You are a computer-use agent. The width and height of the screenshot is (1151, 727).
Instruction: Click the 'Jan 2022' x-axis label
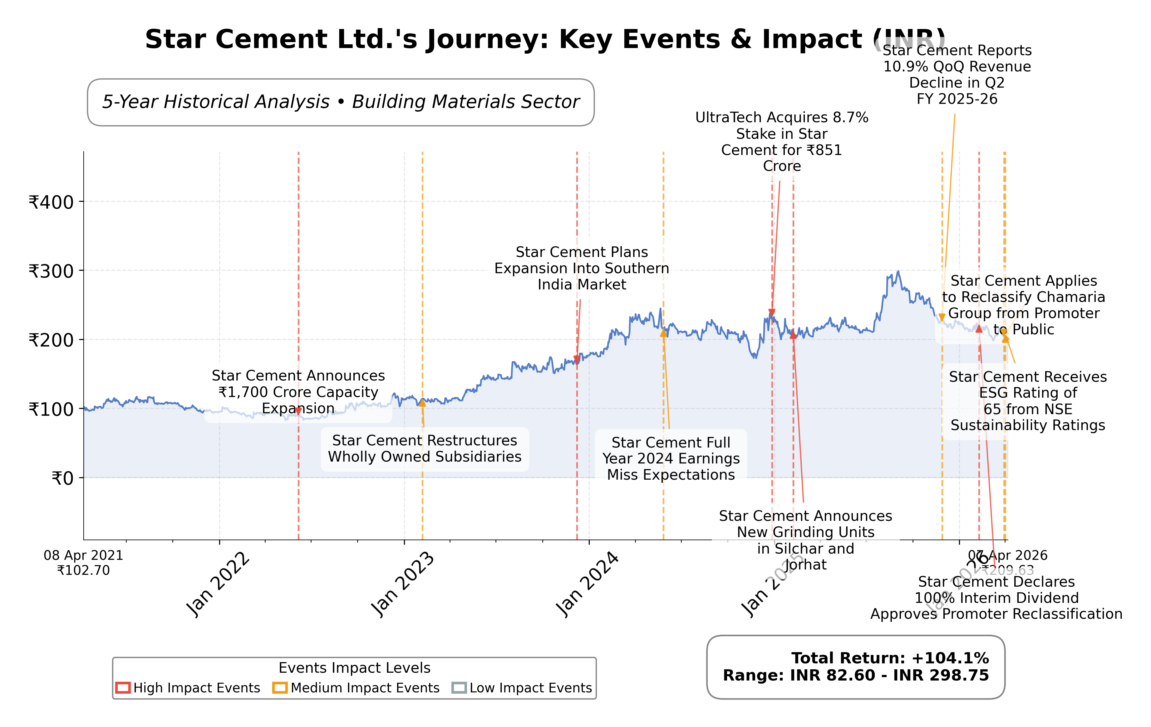coord(218,585)
